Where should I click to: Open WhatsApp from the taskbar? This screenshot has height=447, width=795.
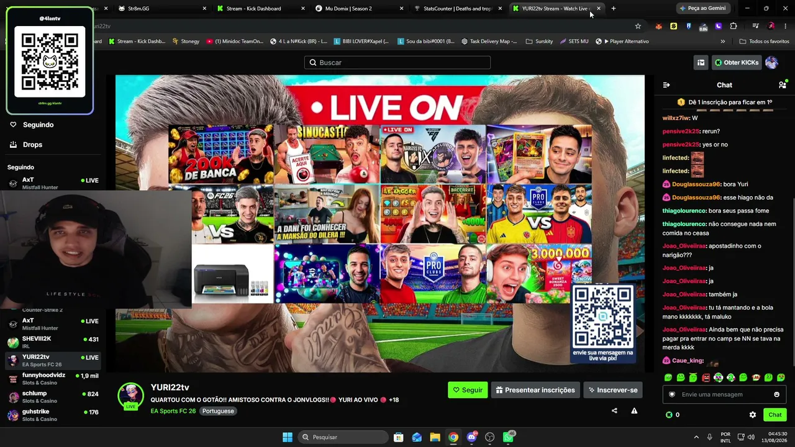click(x=508, y=437)
